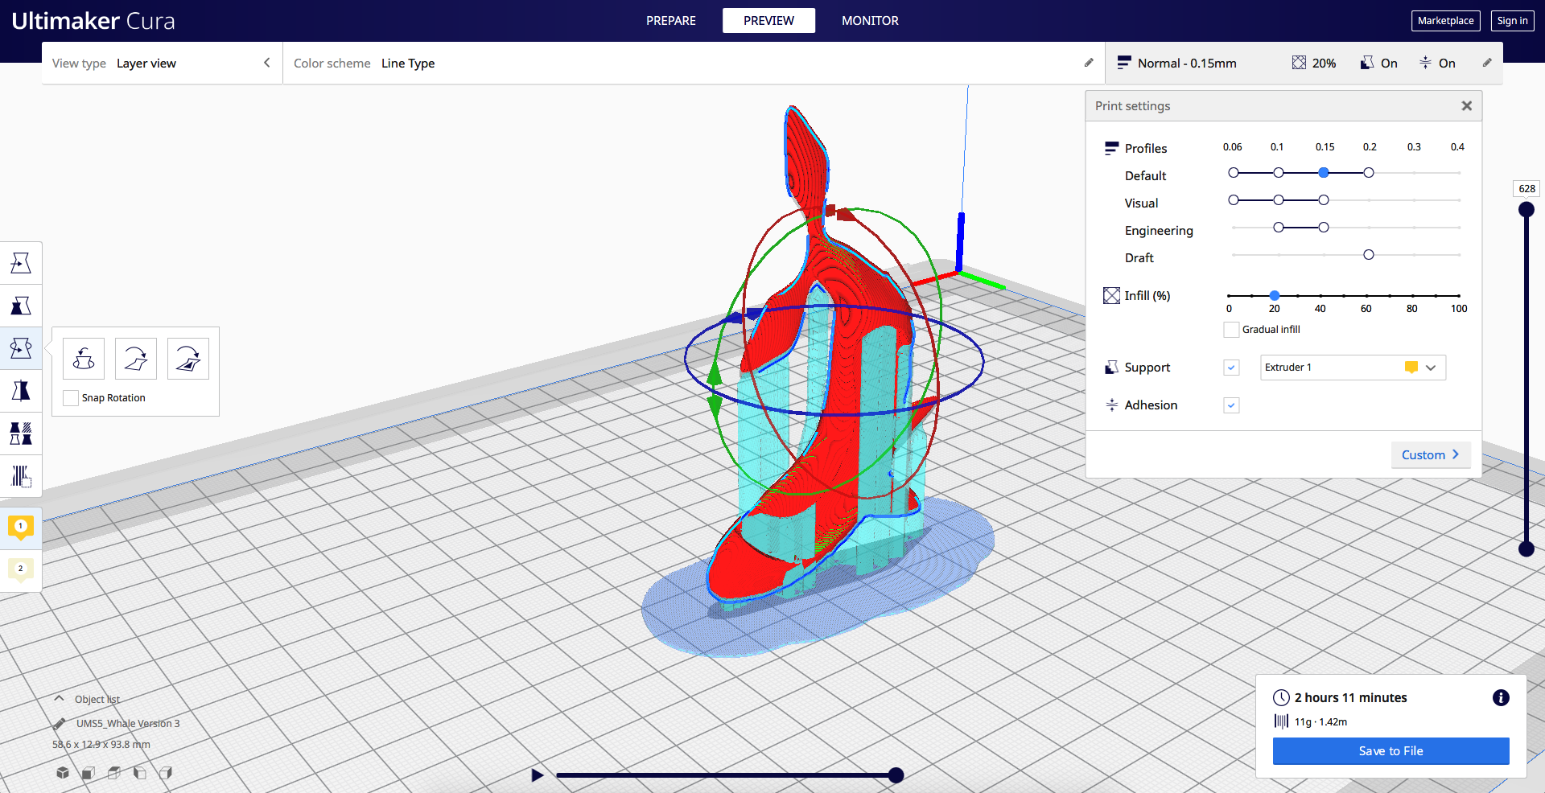Image resolution: width=1545 pixels, height=793 pixels.
Task: Enable the Gradual infill checkbox
Action: [1231, 330]
